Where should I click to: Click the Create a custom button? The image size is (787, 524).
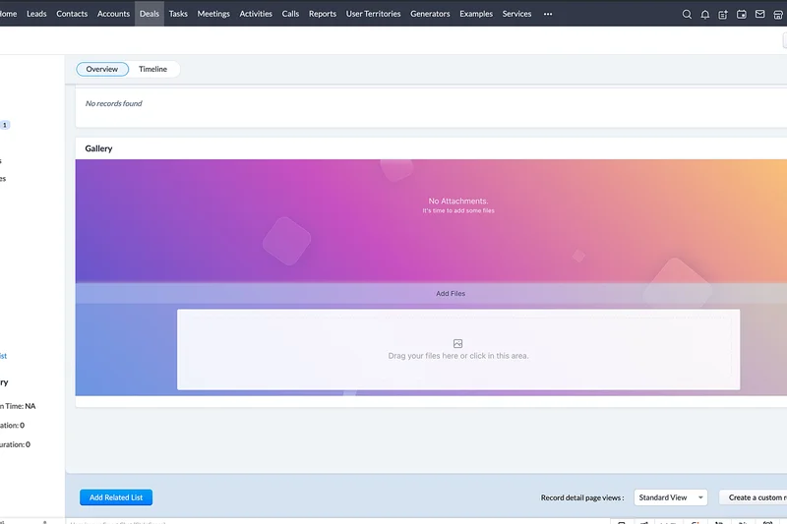(754, 497)
